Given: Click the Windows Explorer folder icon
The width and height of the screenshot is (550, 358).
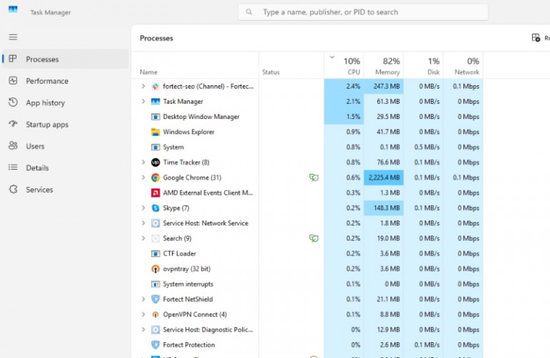Looking at the screenshot, I should click(x=155, y=132).
